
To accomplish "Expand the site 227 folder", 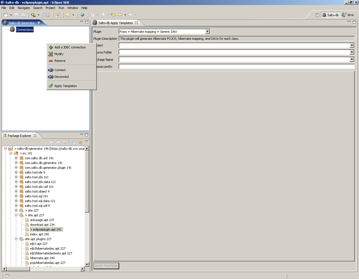I will (x=16, y=210).
